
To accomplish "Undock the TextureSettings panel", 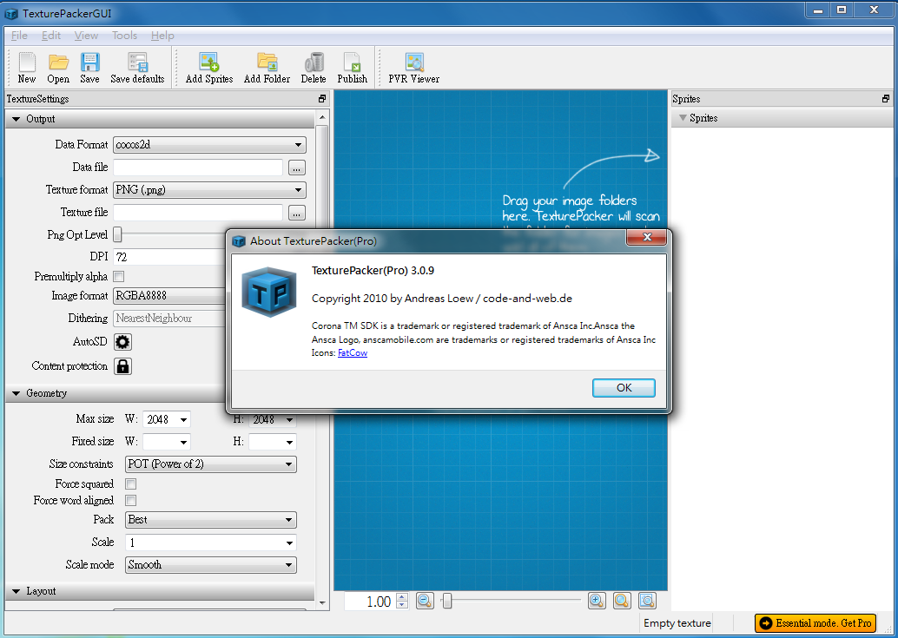I will 322,99.
